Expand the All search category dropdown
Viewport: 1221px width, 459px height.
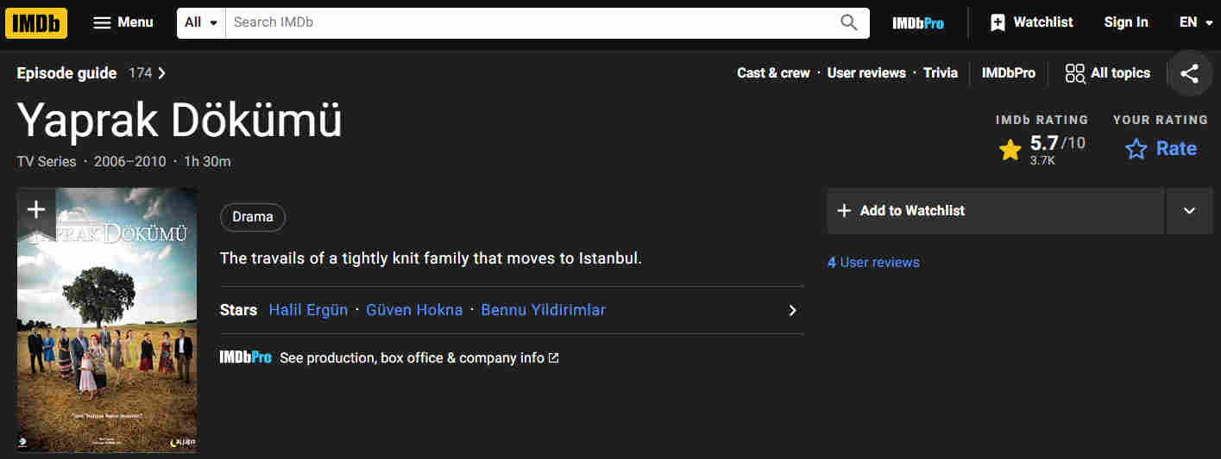[201, 22]
